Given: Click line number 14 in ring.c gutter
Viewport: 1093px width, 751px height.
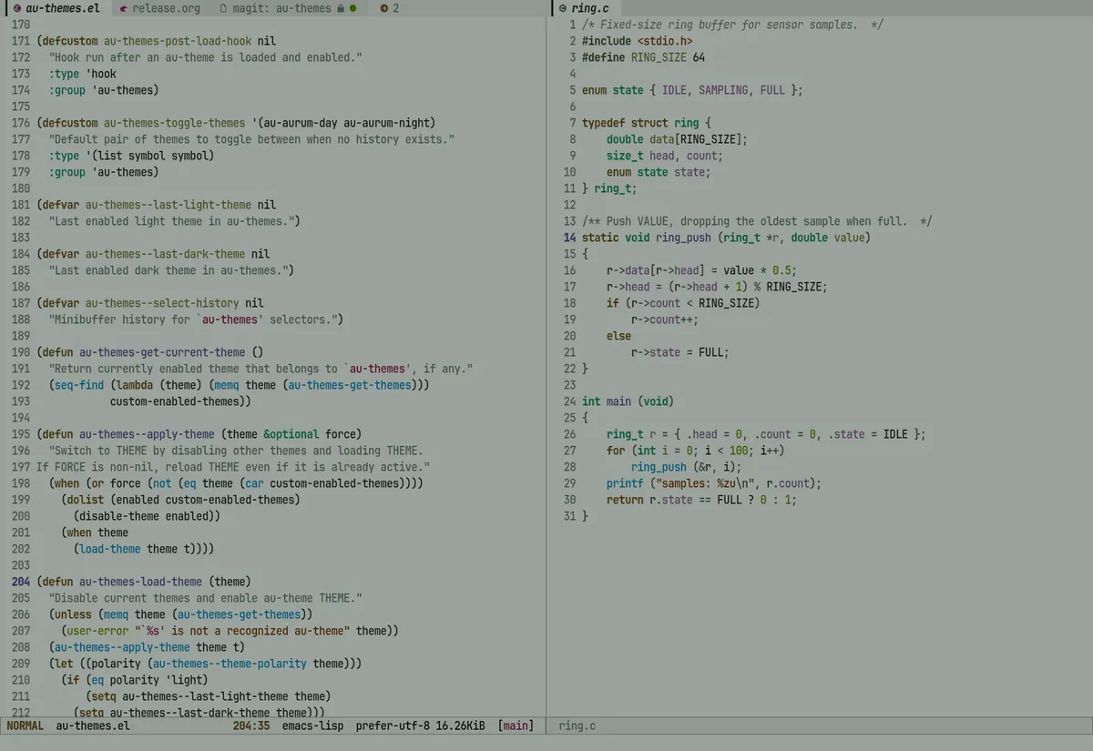Looking at the screenshot, I should pos(569,238).
